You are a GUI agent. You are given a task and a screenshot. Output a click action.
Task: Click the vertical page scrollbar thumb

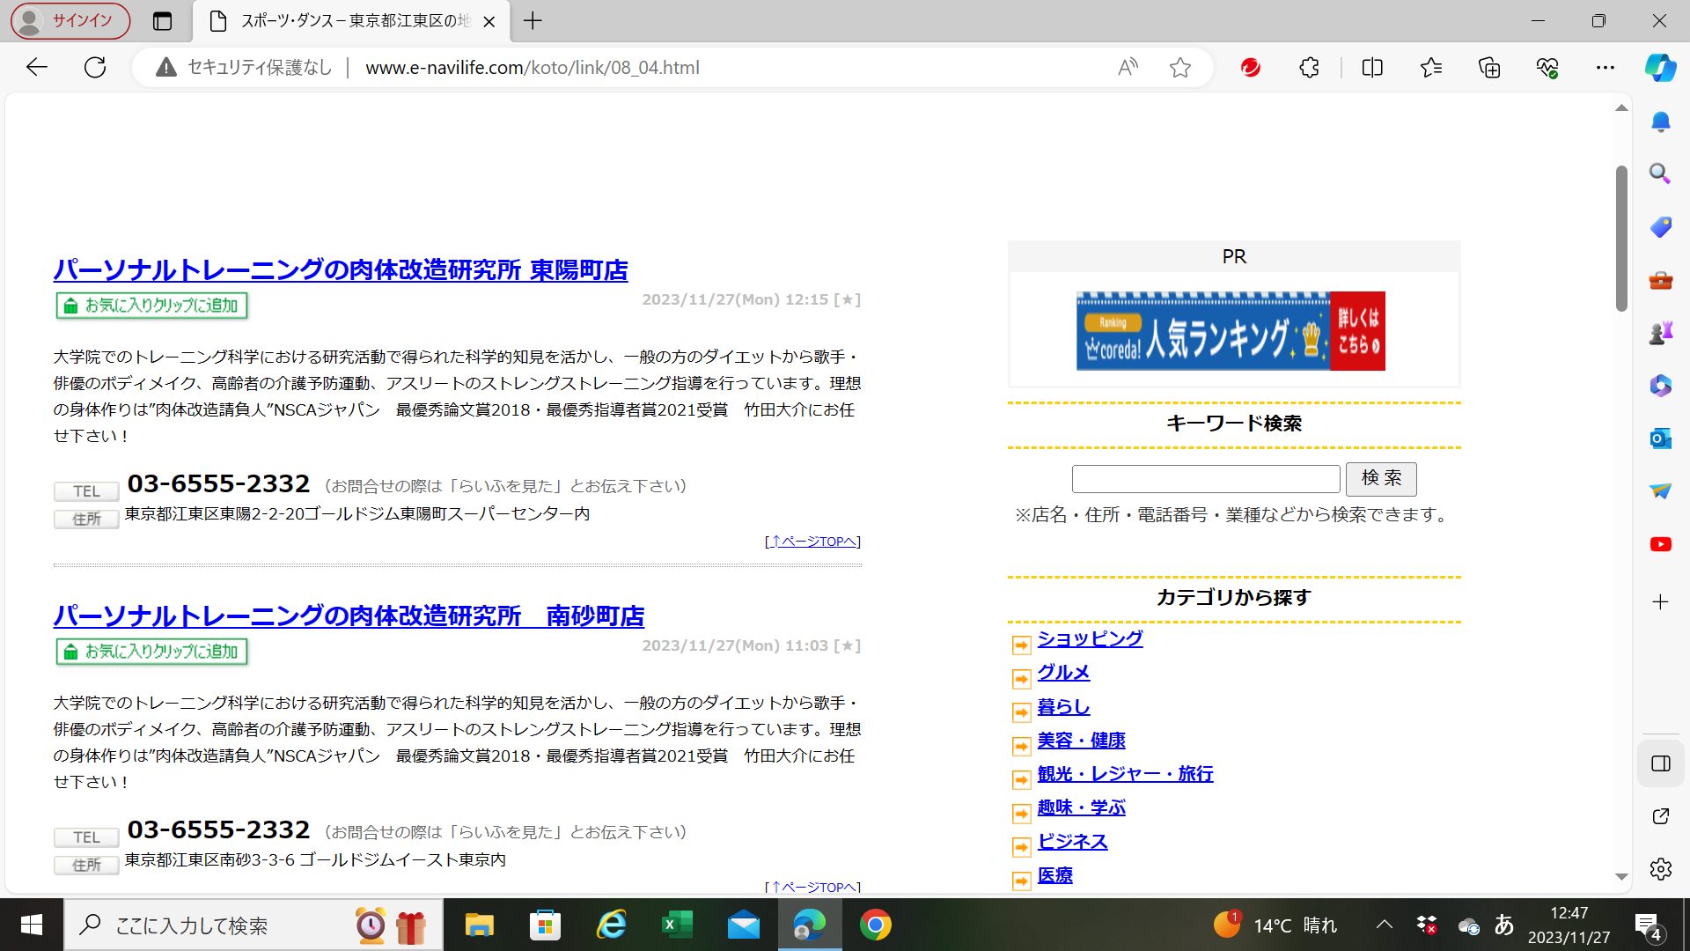coord(1621,238)
